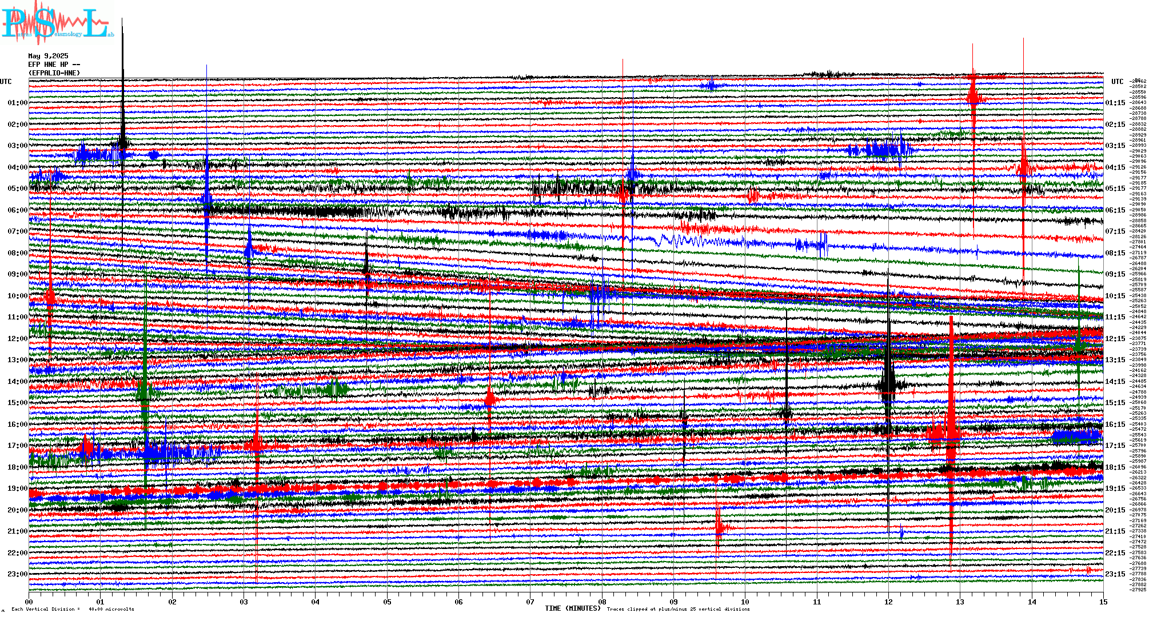Click the 17:15 time label
The height and width of the screenshot is (617, 1149).
click(x=1115, y=446)
